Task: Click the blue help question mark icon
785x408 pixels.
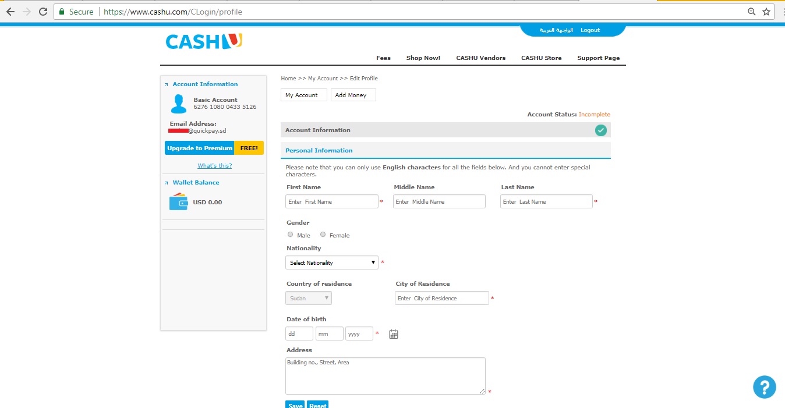Action: pyautogui.click(x=764, y=387)
